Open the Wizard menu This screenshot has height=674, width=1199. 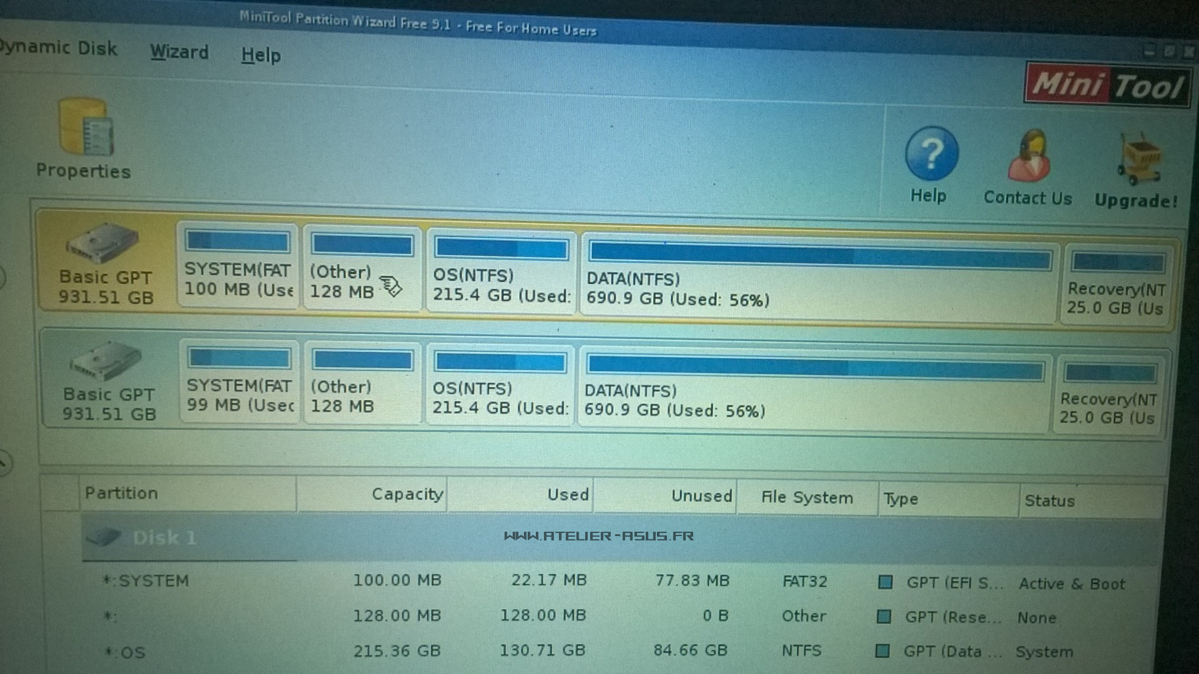179,52
